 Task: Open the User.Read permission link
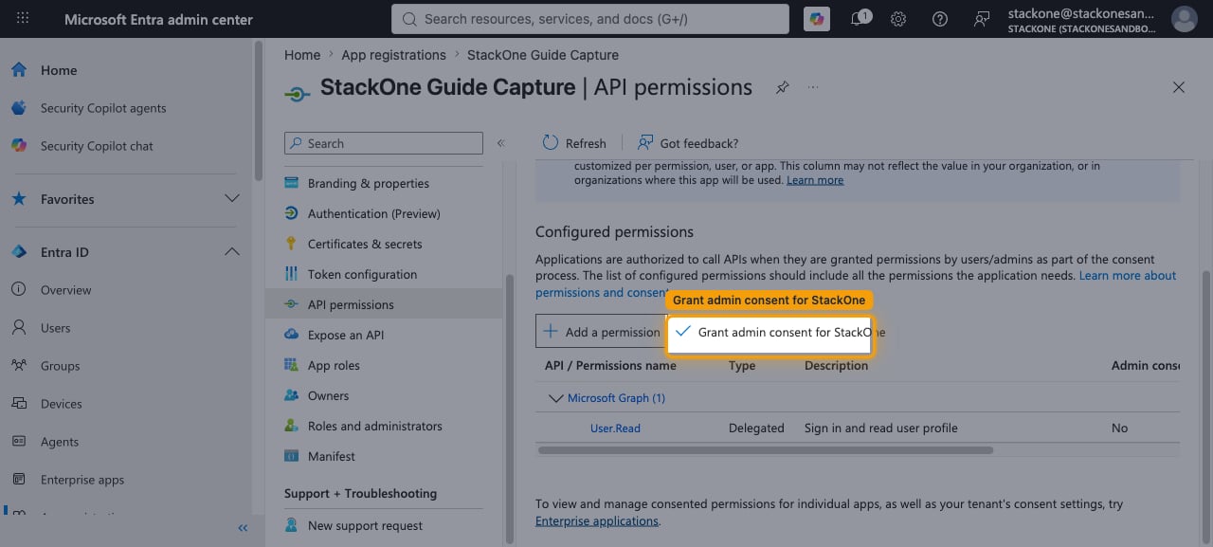tap(615, 428)
